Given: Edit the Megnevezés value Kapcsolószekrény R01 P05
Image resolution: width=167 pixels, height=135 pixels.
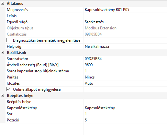Looking at the screenshot, I should click(x=125, y=10).
